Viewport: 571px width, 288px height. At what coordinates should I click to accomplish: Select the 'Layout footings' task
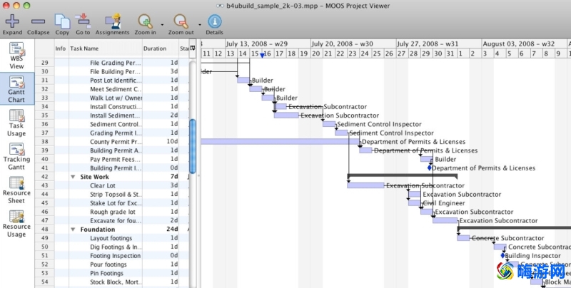[x=111, y=238]
